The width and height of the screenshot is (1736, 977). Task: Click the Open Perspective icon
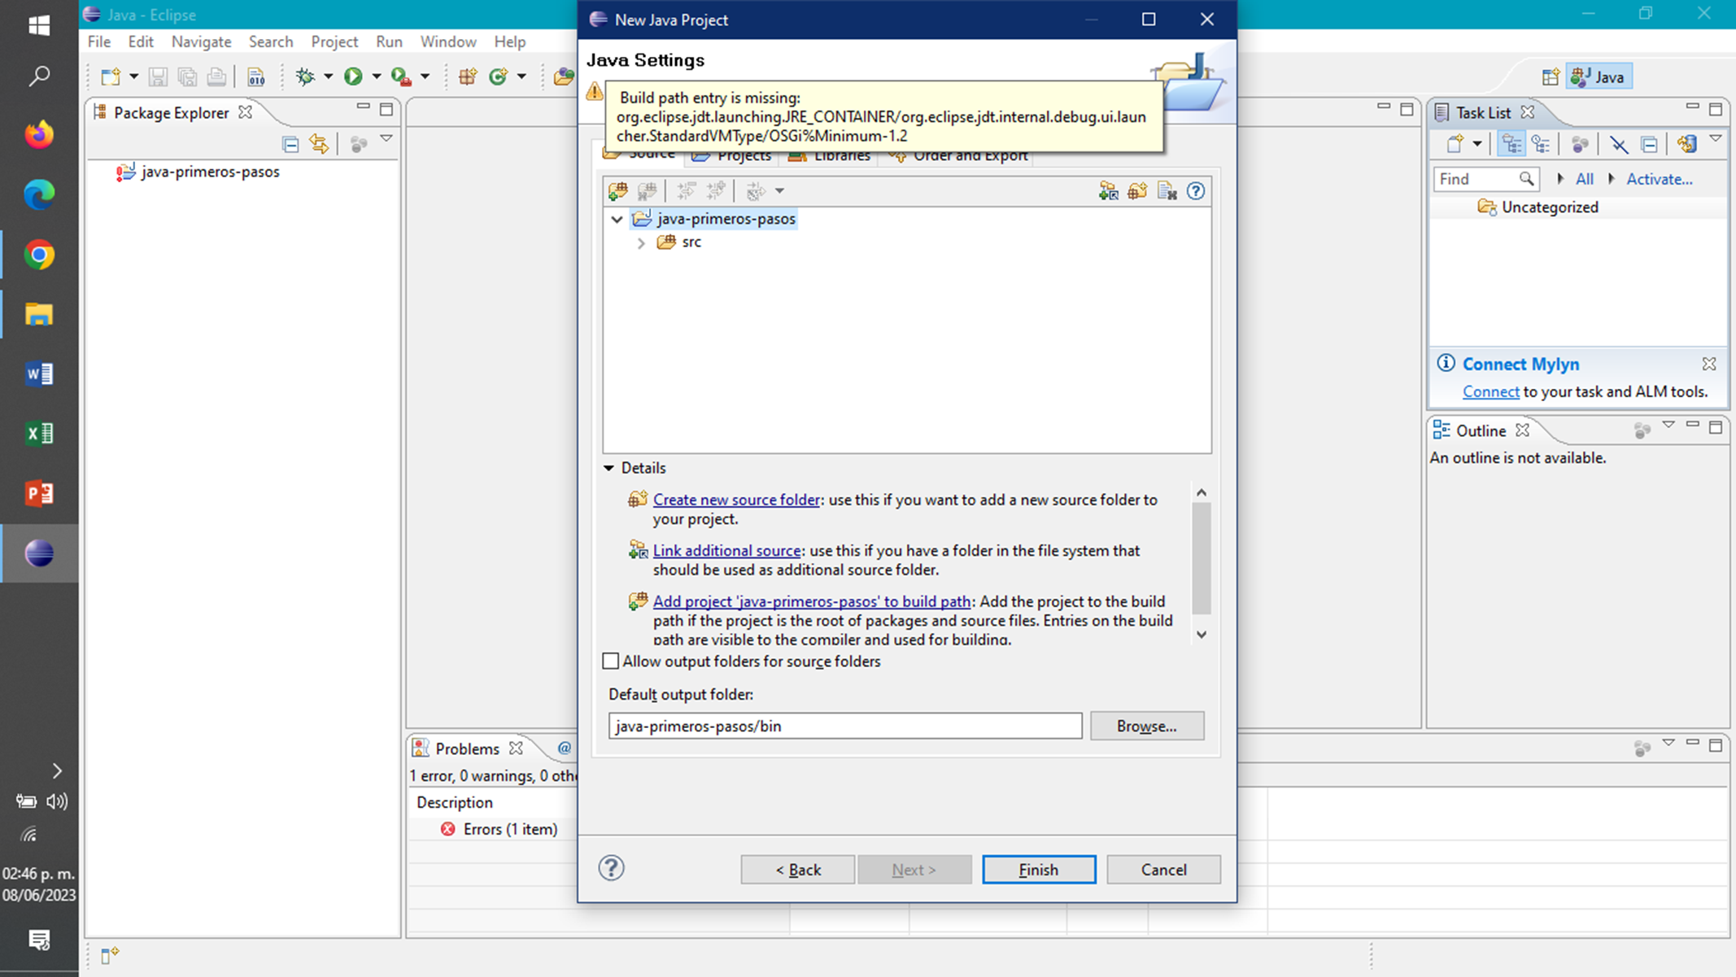point(1551,76)
